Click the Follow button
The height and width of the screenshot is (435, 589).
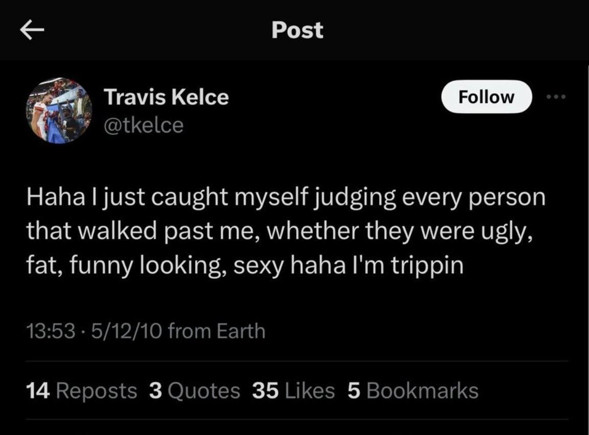point(487,96)
